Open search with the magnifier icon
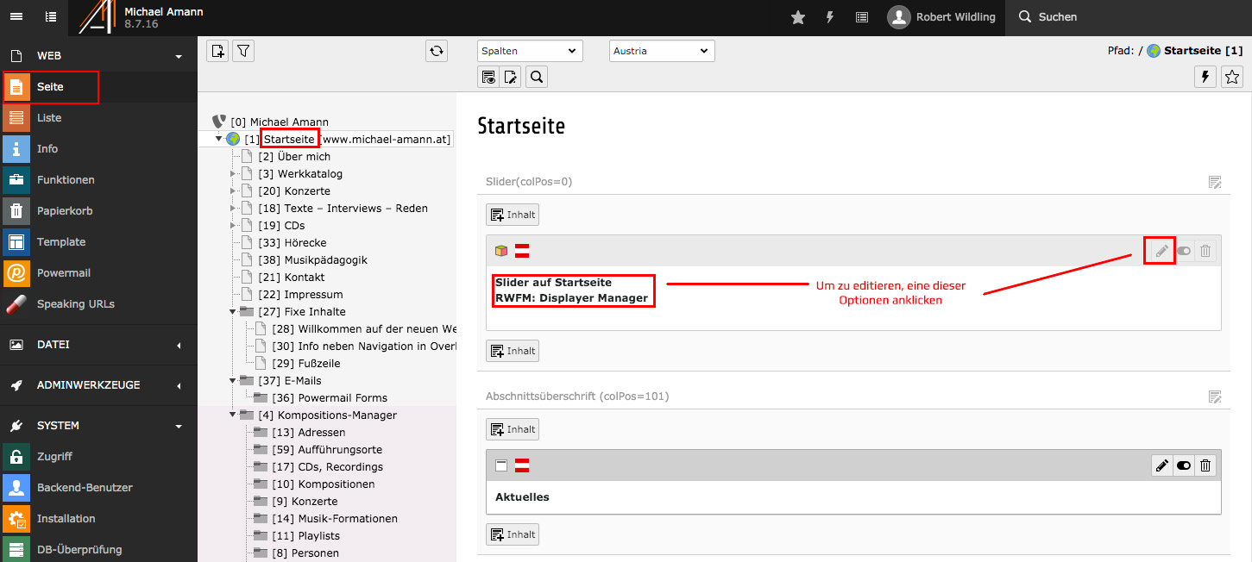Viewport: 1252px width, 562px height. [536, 77]
